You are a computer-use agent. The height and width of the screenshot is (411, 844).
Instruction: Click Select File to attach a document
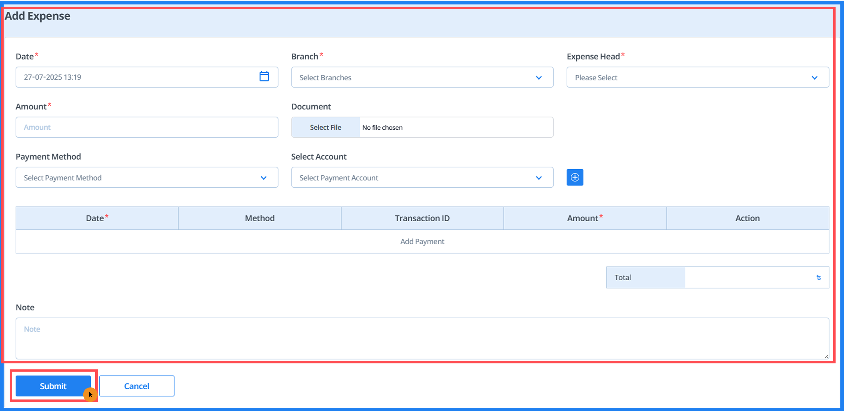pos(325,127)
